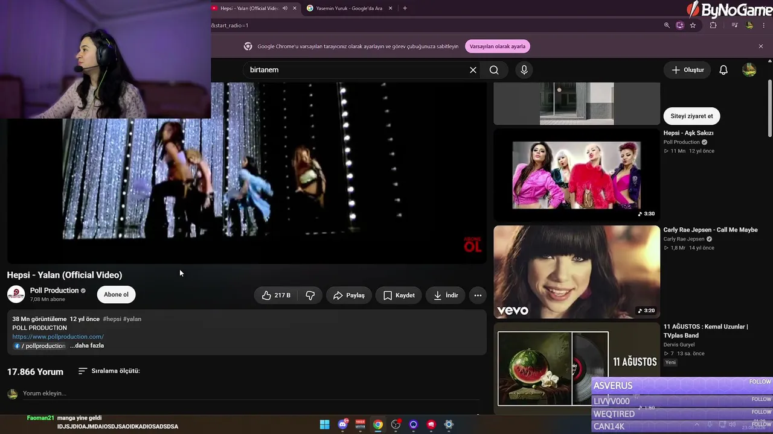Open Chrome extensions puzzle menu

(713, 25)
